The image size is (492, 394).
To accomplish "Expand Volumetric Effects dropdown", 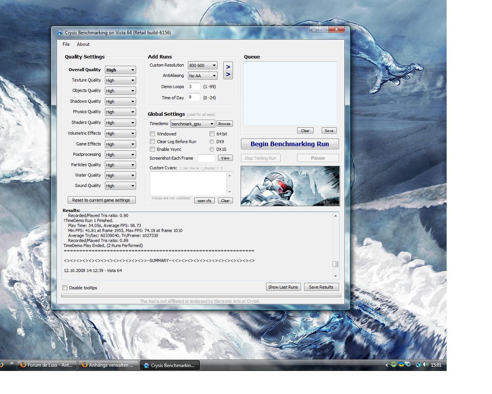I will (x=120, y=134).
